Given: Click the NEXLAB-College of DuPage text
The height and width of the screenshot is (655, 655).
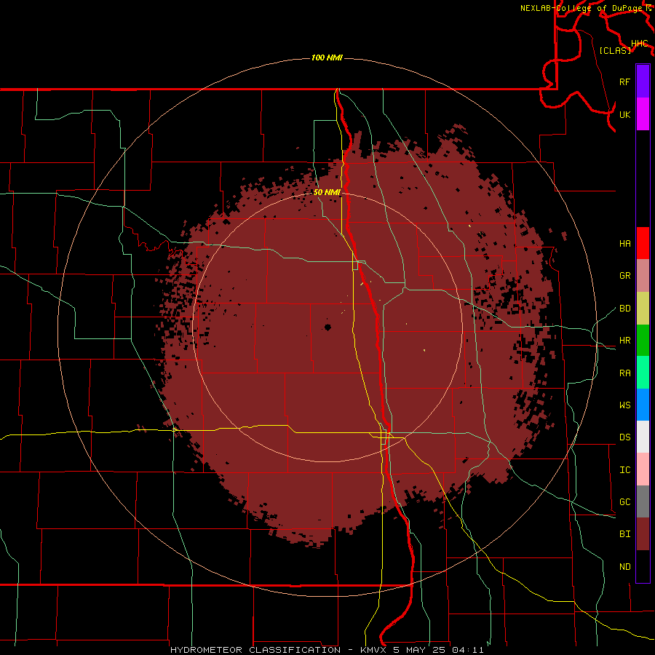Looking at the screenshot, I should pyautogui.click(x=582, y=8).
